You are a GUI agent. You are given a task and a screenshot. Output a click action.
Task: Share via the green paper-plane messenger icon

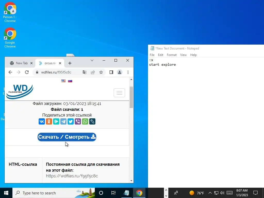[56, 121]
